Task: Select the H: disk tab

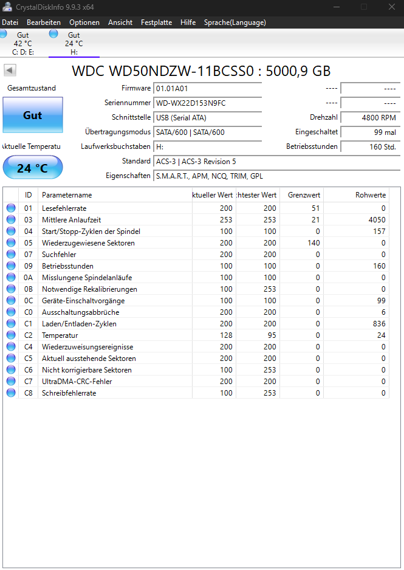Action: coord(74,43)
